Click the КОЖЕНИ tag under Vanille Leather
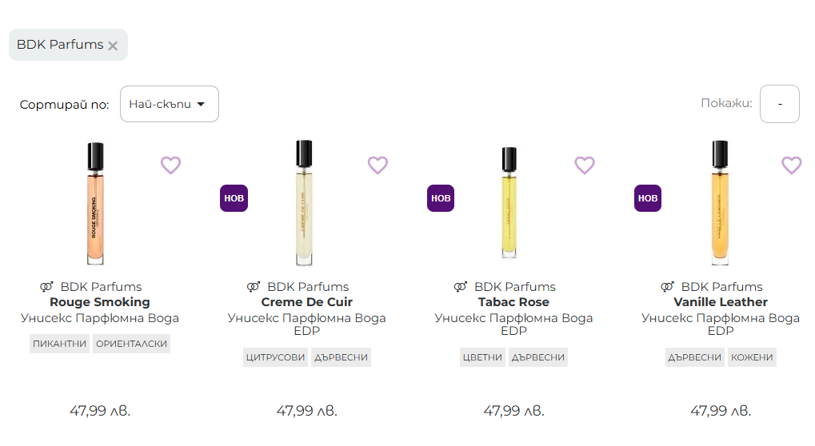 click(x=752, y=357)
